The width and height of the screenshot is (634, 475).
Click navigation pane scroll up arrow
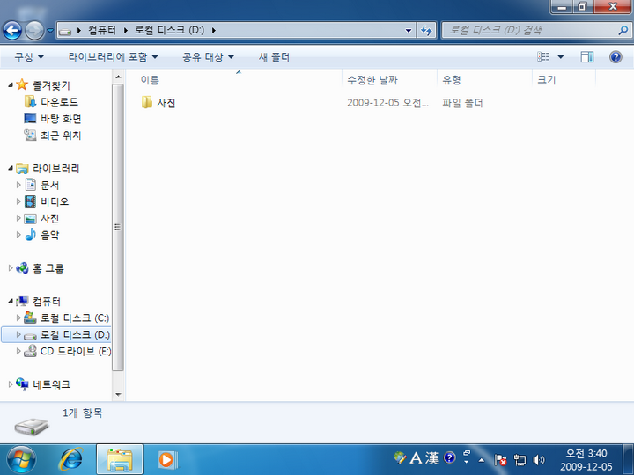click(118, 77)
